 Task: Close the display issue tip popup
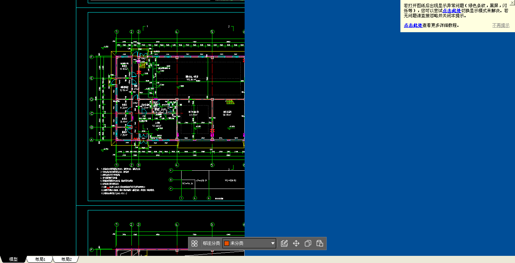512,3
